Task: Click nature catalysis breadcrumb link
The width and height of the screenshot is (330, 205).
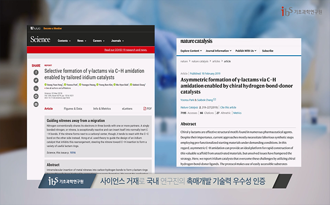Action: pyautogui.click(x=200, y=61)
